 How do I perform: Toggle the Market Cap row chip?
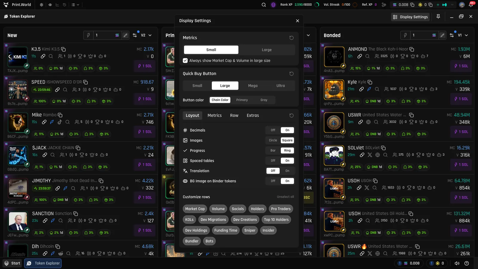(195, 209)
